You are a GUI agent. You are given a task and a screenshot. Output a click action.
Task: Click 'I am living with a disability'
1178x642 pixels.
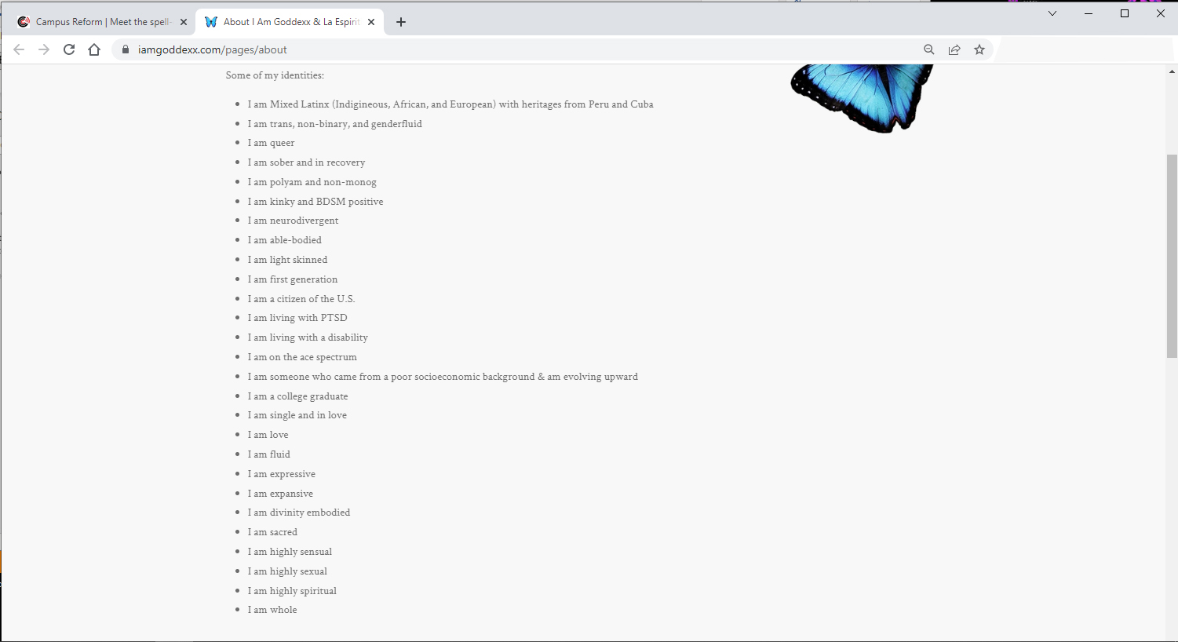click(x=308, y=337)
